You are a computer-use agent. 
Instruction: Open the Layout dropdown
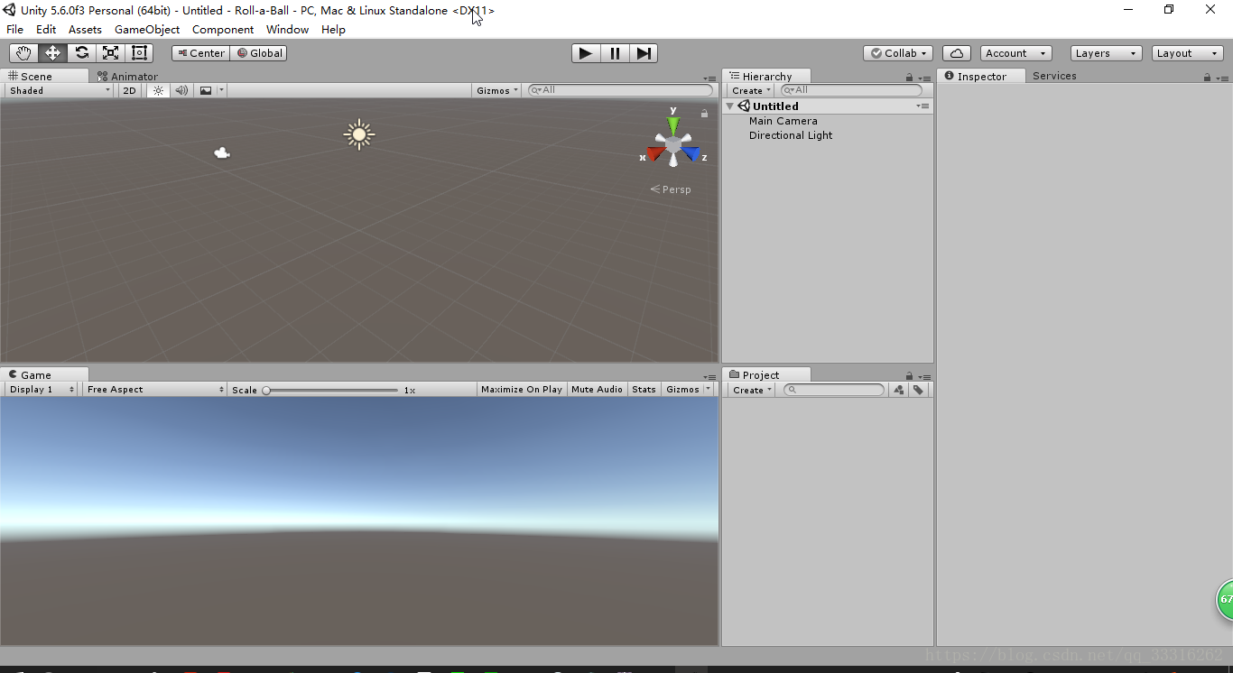click(1187, 53)
